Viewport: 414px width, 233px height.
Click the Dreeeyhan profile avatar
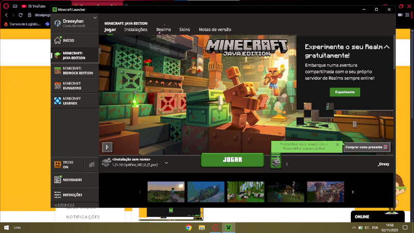(x=56, y=22)
